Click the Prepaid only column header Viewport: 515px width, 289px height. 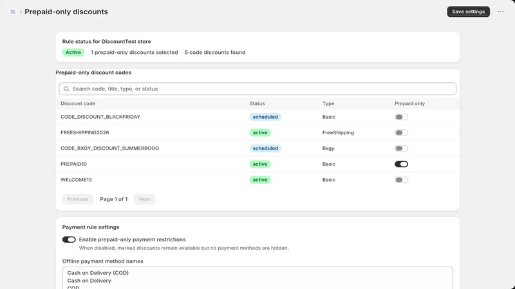pyautogui.click(x=409, y=103)
